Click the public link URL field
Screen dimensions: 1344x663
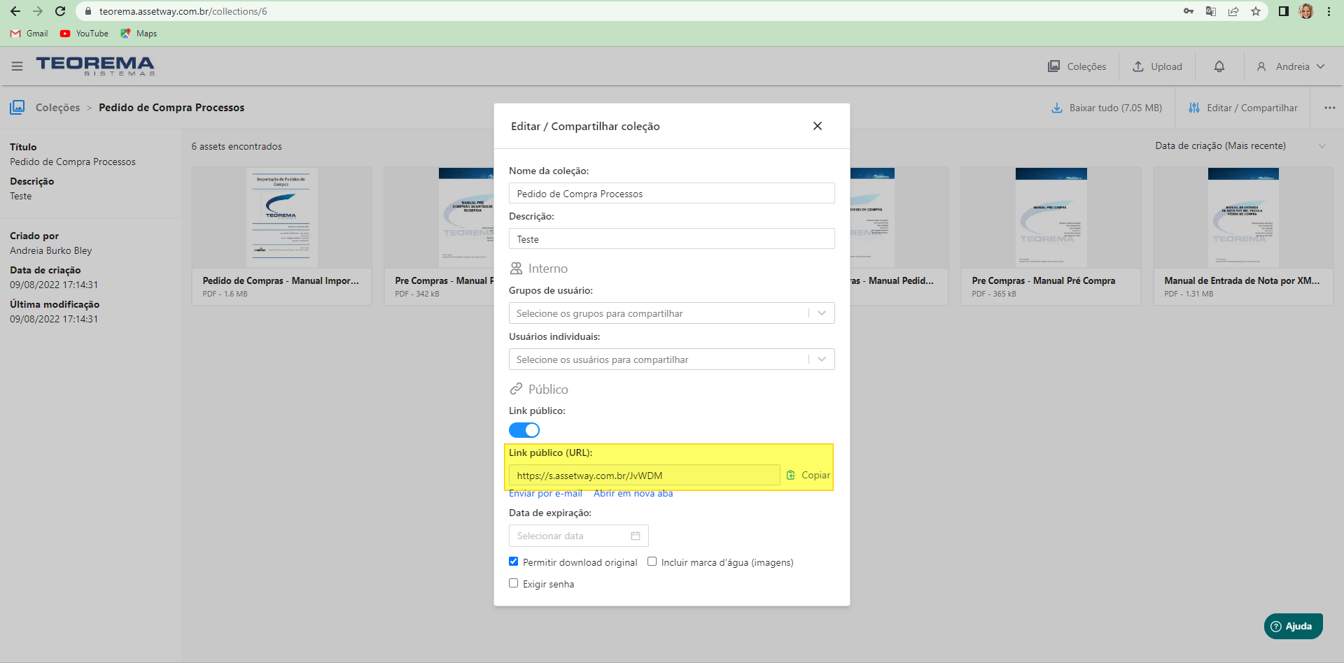644,475
